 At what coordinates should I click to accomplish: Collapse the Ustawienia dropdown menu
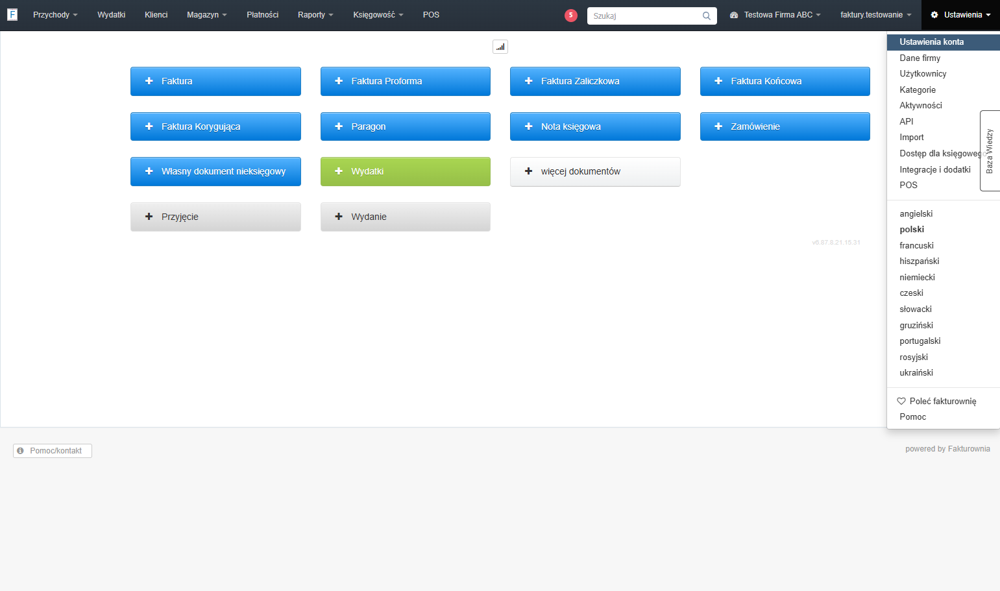[960, 15]
